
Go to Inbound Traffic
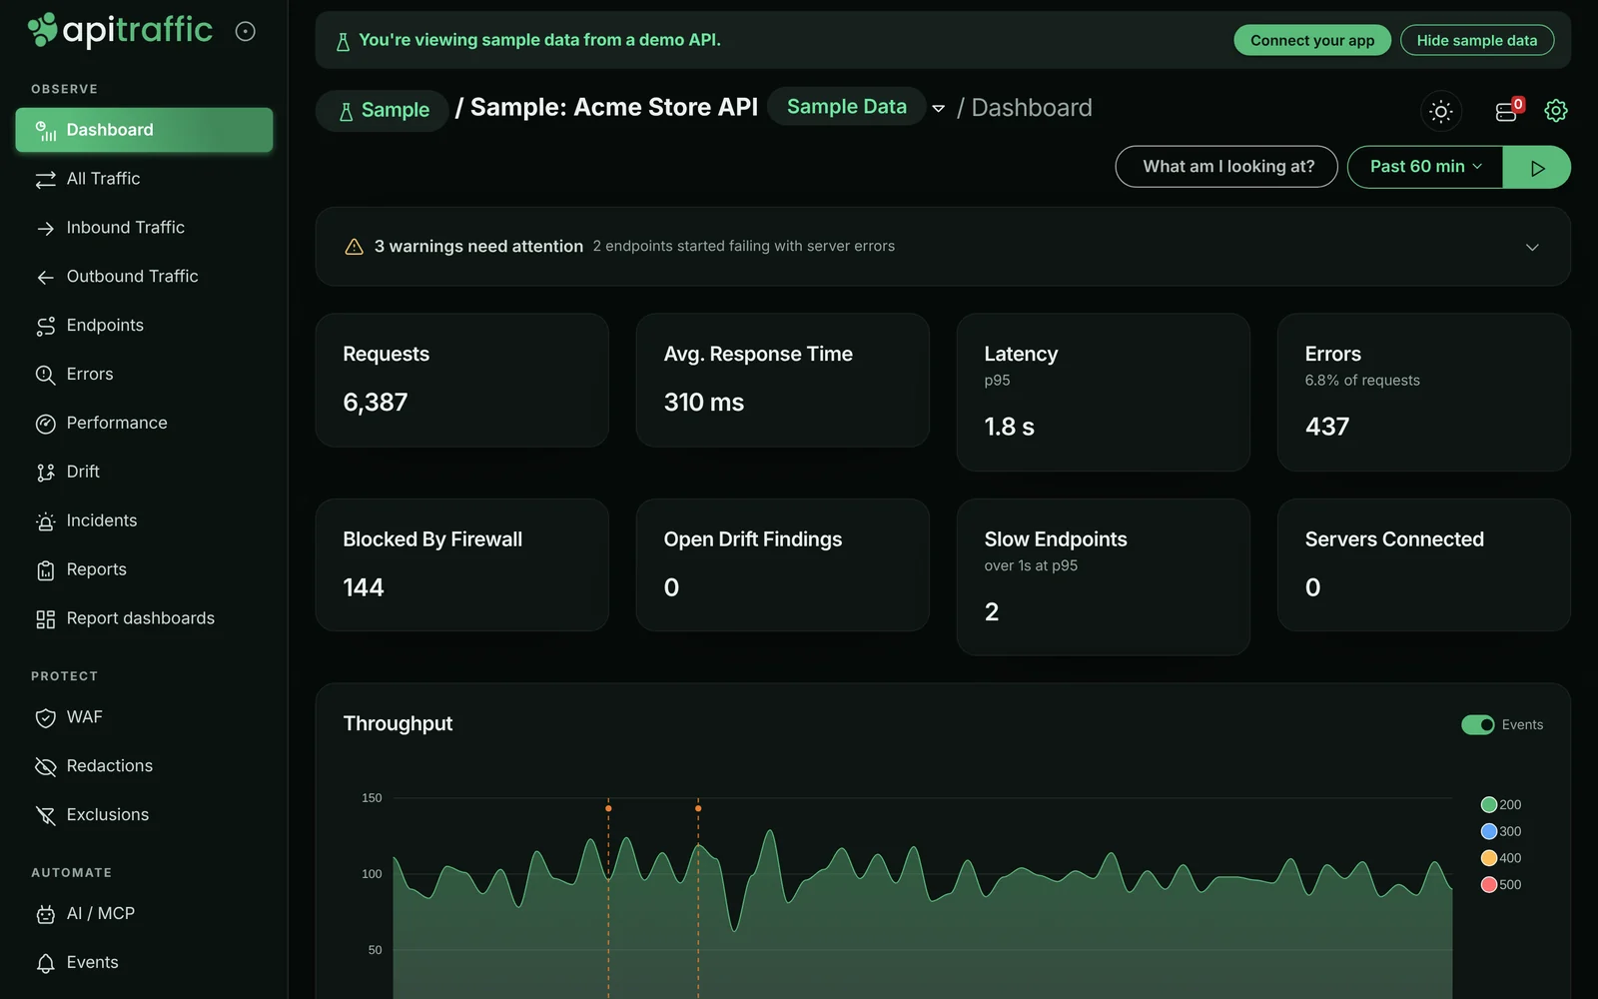(x=144, y=228)
